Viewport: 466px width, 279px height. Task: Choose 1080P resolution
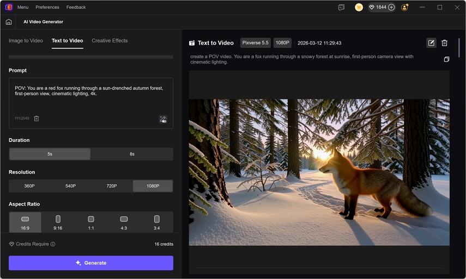(x=153, y=186)
